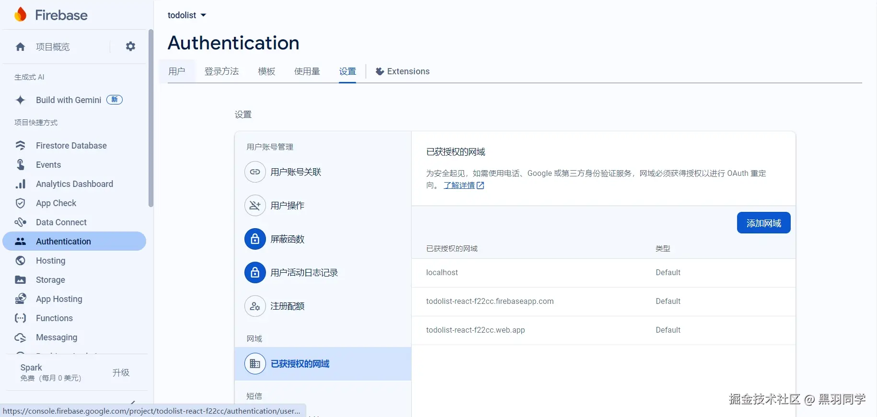Image resolution: width=877 pixels, height=417 pixels.
Task: Switch to the 登录方法 tab
Action: tap(221, 71)
